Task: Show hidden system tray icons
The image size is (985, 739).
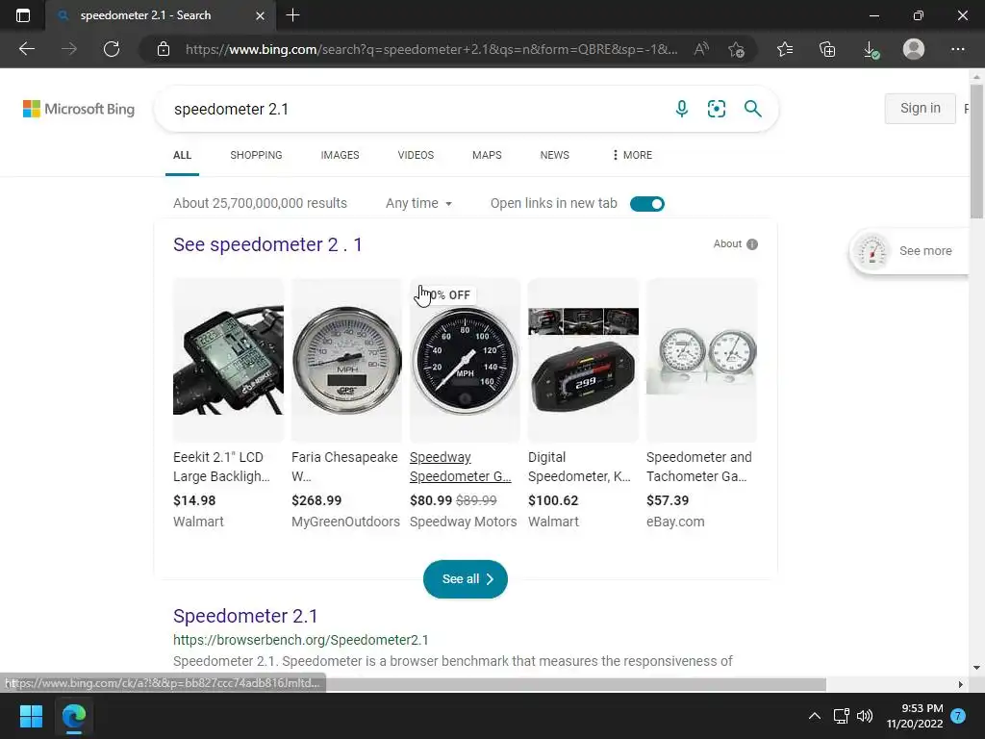Action: tap(814, 716)
